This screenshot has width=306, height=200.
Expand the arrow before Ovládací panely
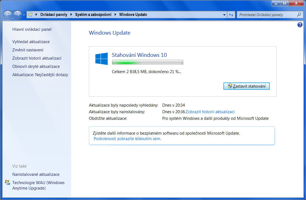36,15
